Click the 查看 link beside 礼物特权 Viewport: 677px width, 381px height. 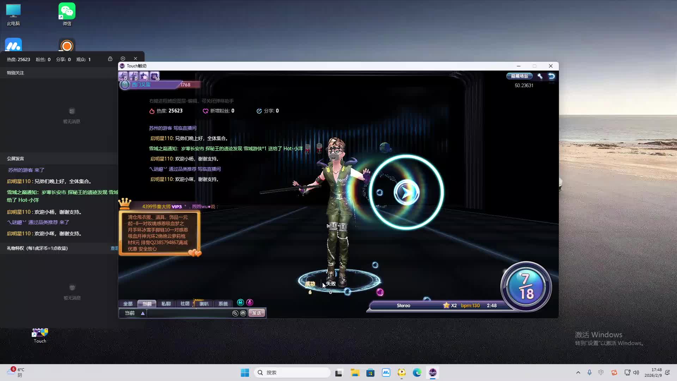coord(114,248)
